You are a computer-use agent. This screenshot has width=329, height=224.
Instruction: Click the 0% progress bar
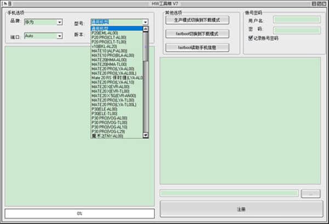(x=80, y=213)
